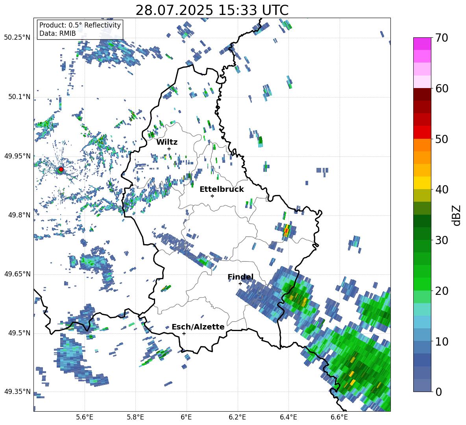
Task: Click the 49.8°N latitude label
Action: (x=19, y=215)
